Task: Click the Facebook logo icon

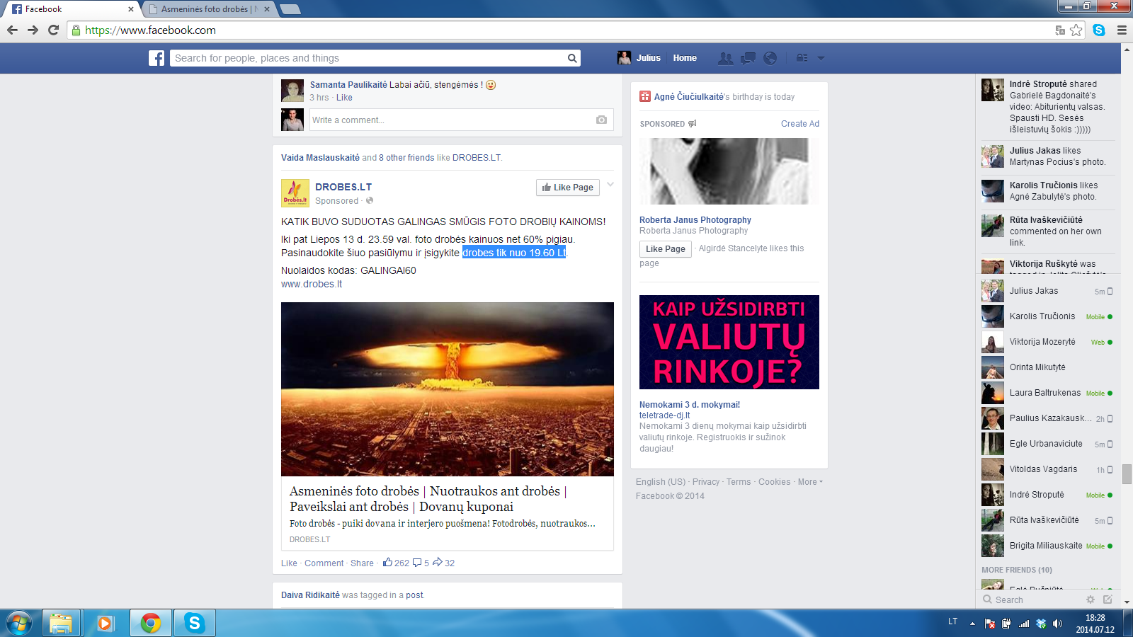Action: click(x=156, y=58)
